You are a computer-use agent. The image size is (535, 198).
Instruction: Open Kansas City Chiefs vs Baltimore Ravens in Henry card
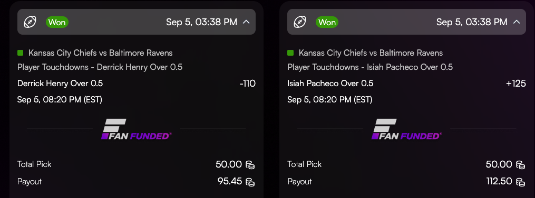pos(101,53)
